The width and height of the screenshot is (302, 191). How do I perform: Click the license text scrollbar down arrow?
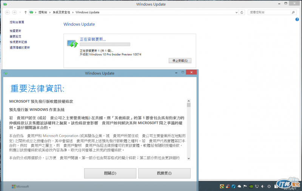pyautogui.click(x=188, y=158)
